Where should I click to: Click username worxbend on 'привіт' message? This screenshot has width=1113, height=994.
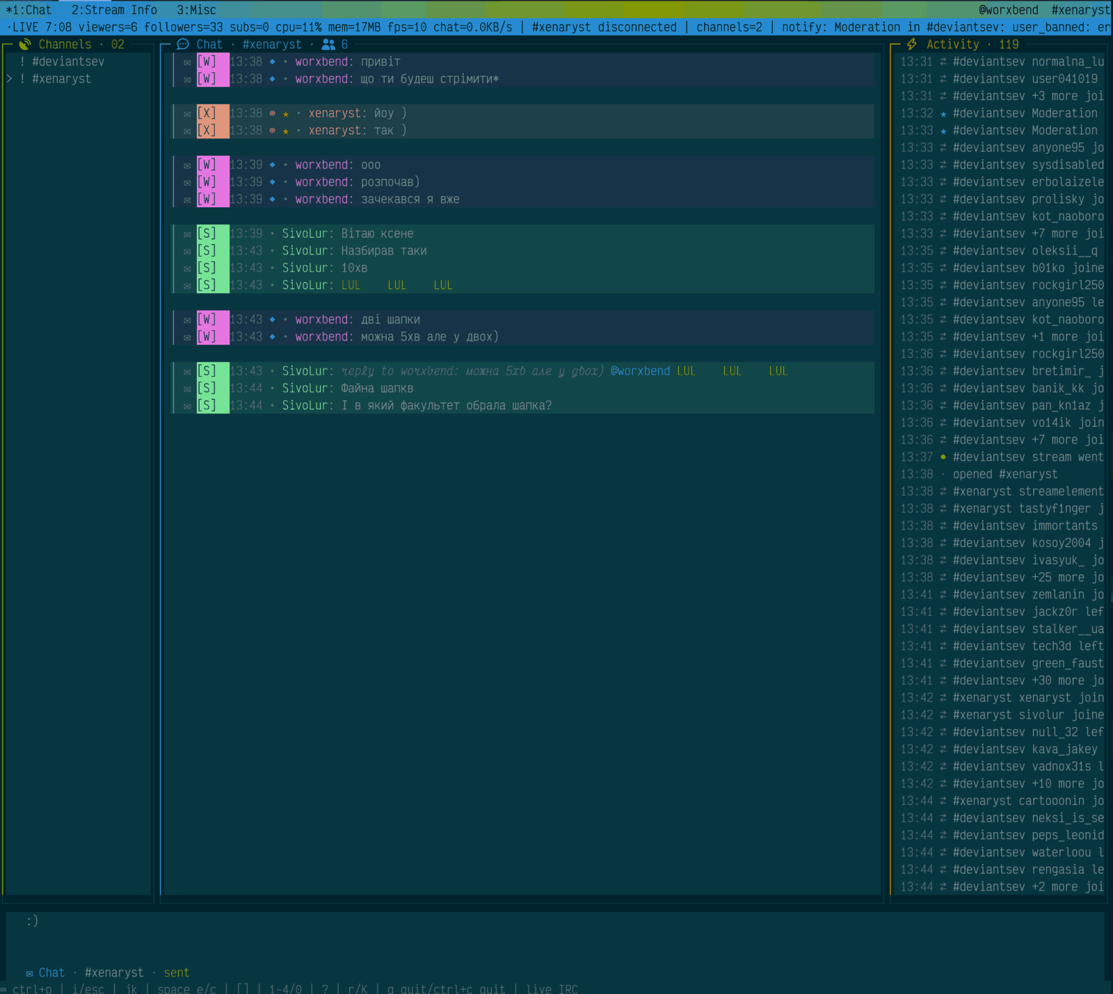coord(321,62)
